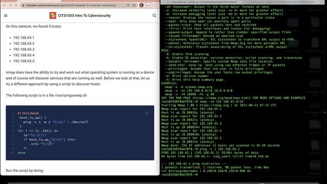Open the site search magnifier icon
The height and width of the screenshot is (184, 327).
[x=154, y=15]
